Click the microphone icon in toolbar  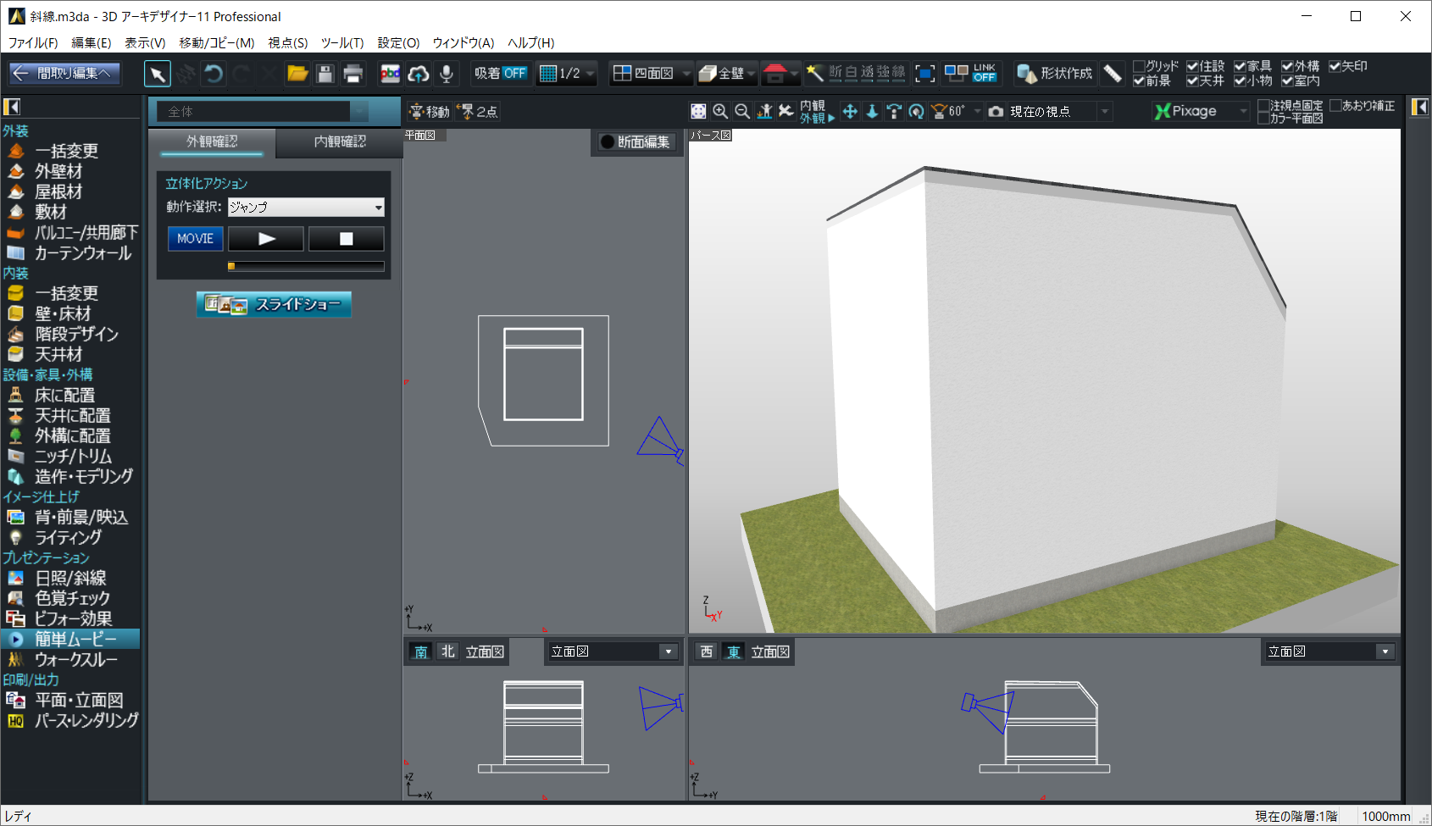point(447,74)
